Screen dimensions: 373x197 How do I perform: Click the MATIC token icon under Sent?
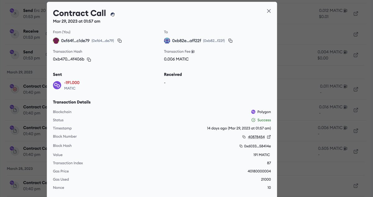57,85
